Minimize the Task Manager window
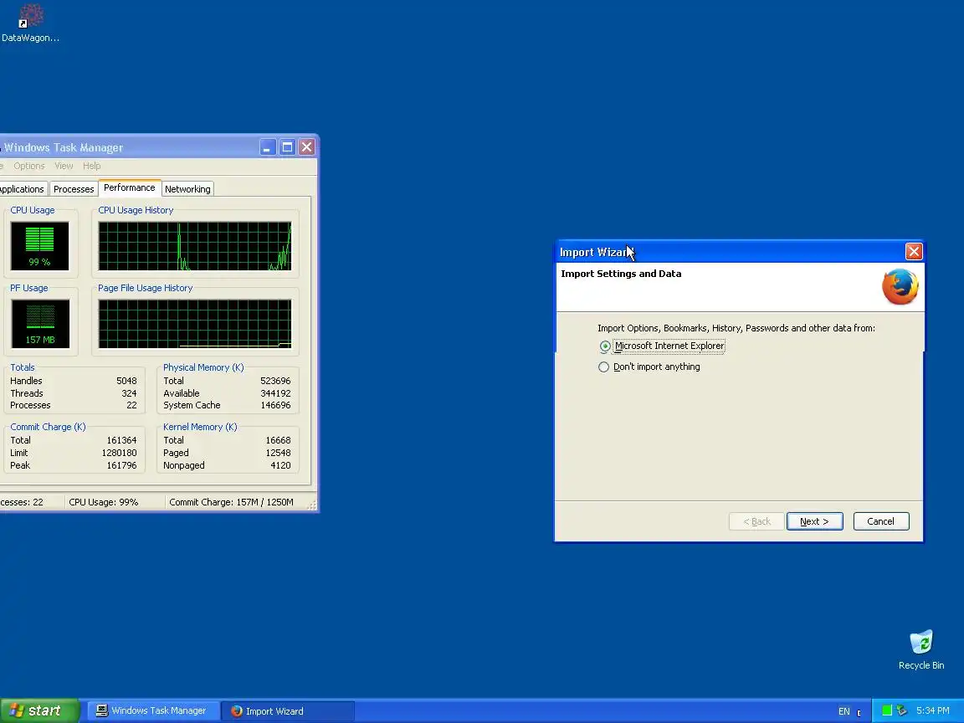Image resolution: width=964 pixels, height=723 pixels. (x=268, y=147)
